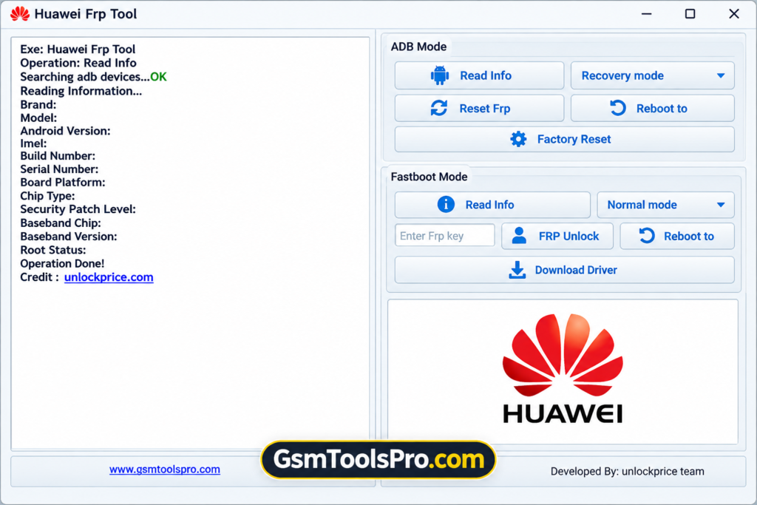Click the blue info icon in Fastboot Read Info
This screenshot has height=505, width=757.
[446, 204]
